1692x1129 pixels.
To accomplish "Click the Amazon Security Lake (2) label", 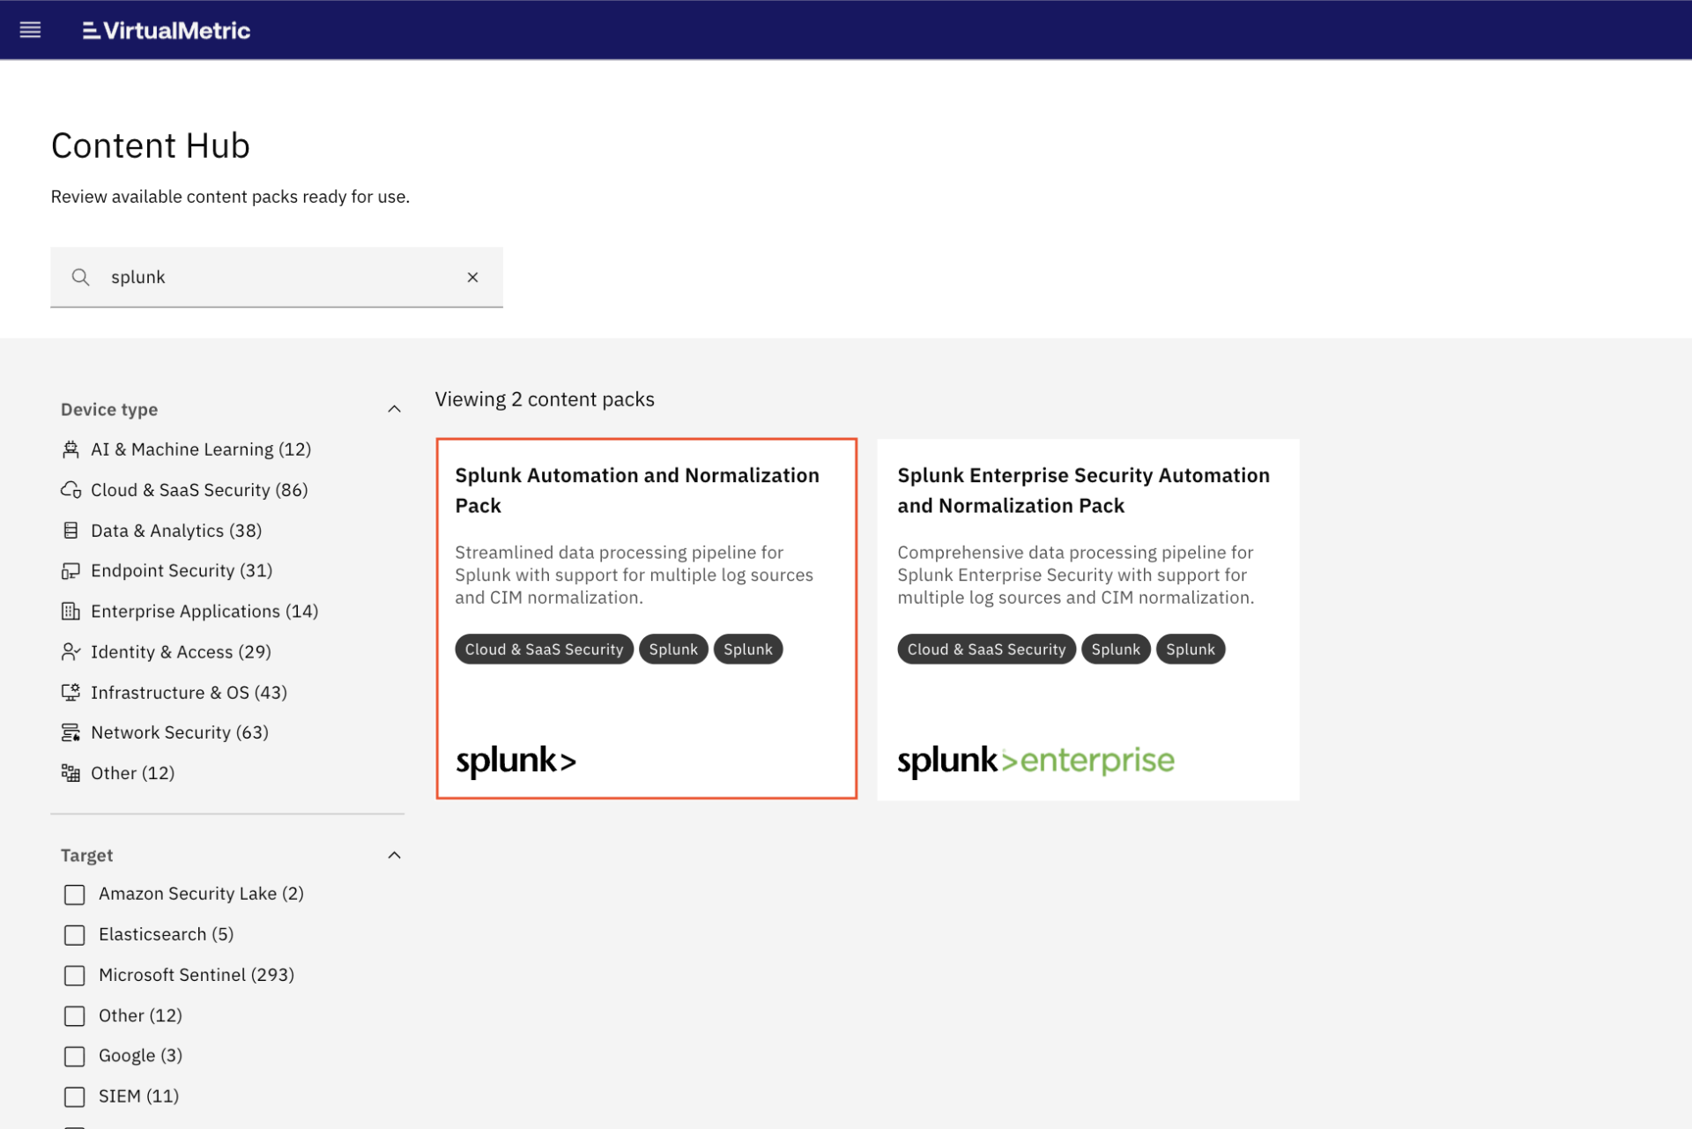I will 201,894.
